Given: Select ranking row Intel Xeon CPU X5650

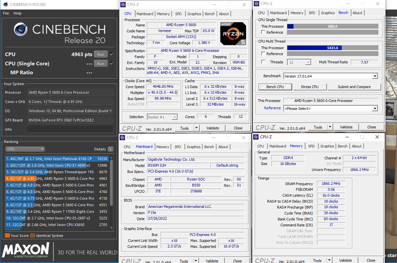Looking at the screenshot, I should 57,224.
